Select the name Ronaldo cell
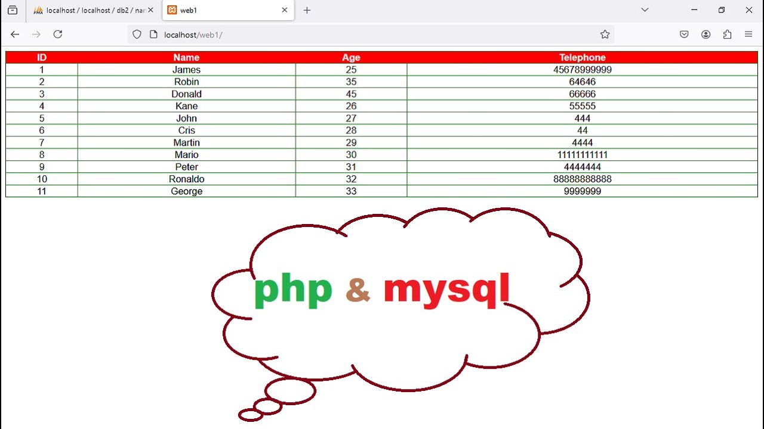Screen dimensions: 764x429 tap(186, 179)
